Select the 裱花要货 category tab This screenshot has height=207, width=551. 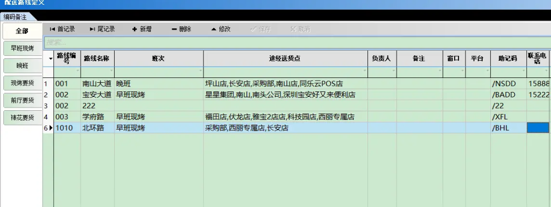point(23,118)
